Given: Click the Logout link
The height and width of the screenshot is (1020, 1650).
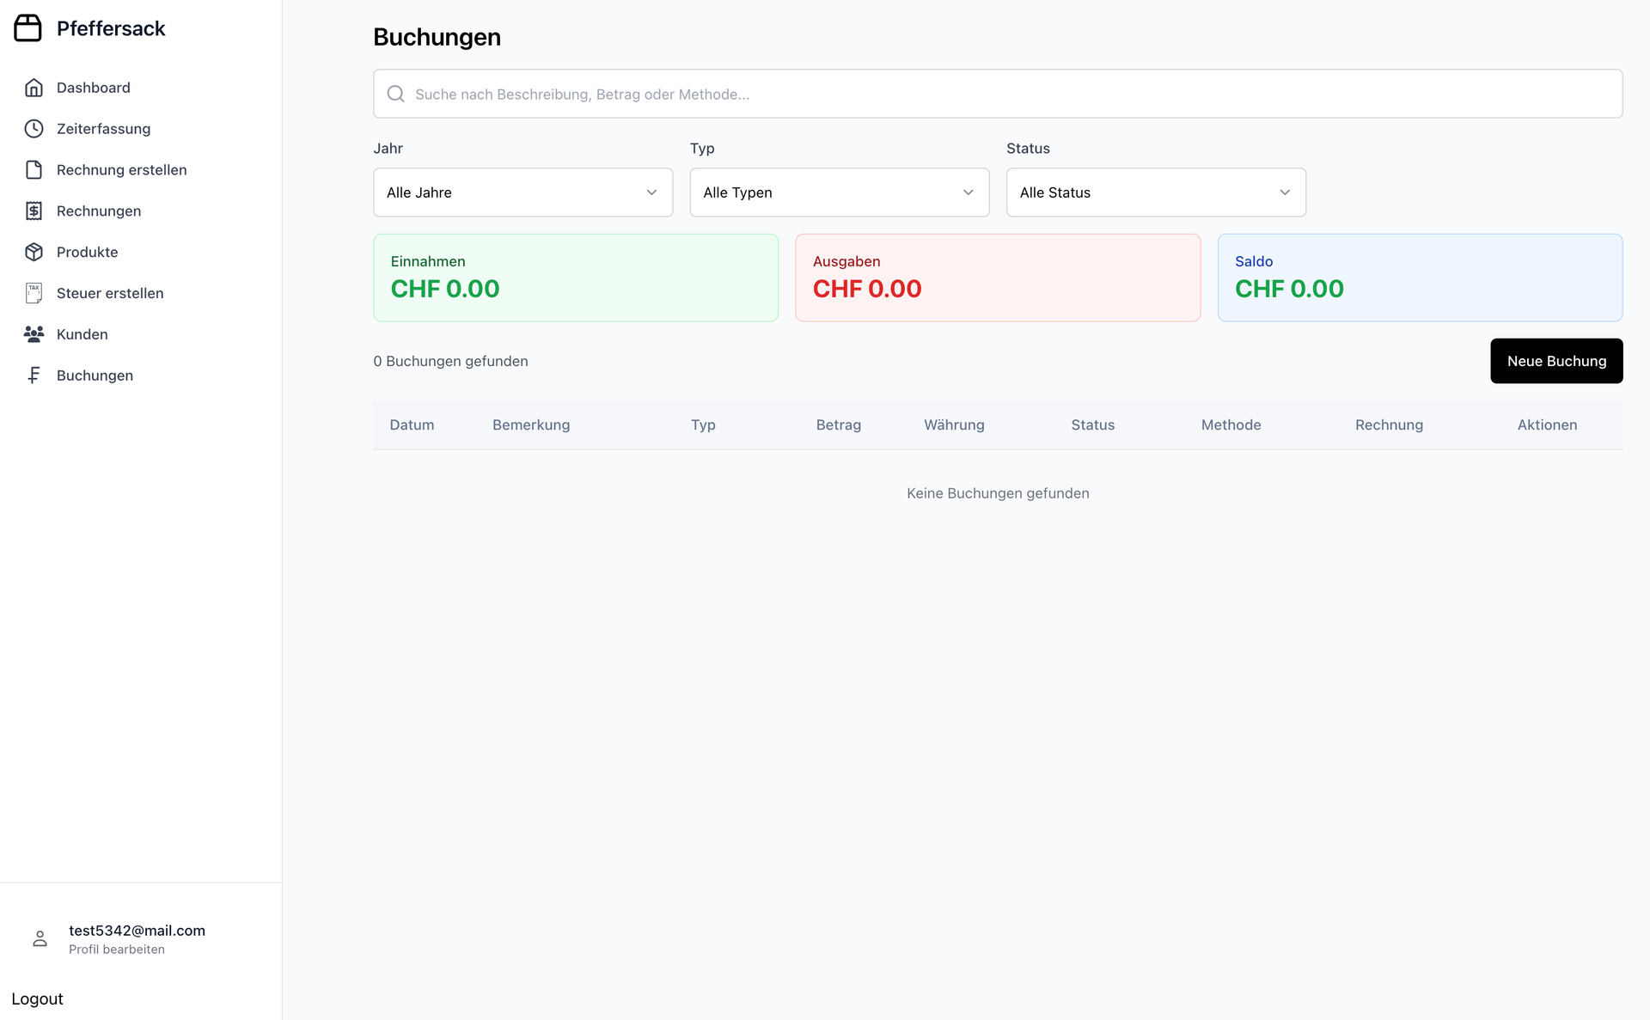Looking at the screenshot, I should 37,999.
